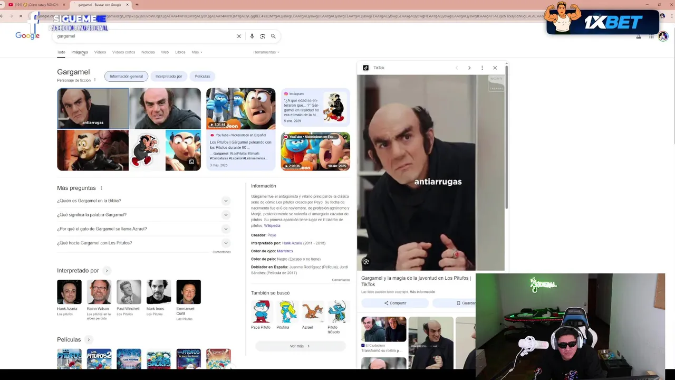
Task: Click the browser back arrow
Action: (x=2, y=16)
